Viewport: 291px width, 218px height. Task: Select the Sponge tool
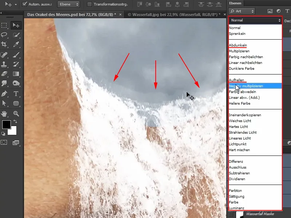click(16, 83)
